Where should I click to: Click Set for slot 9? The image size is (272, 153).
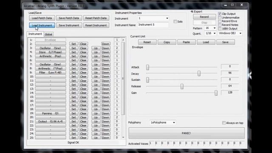pyautogui.click(x=74, y=73)
